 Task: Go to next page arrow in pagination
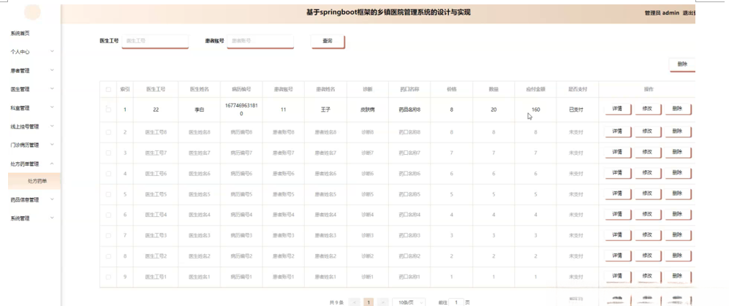pyautogui.click(x=382, y=302)
